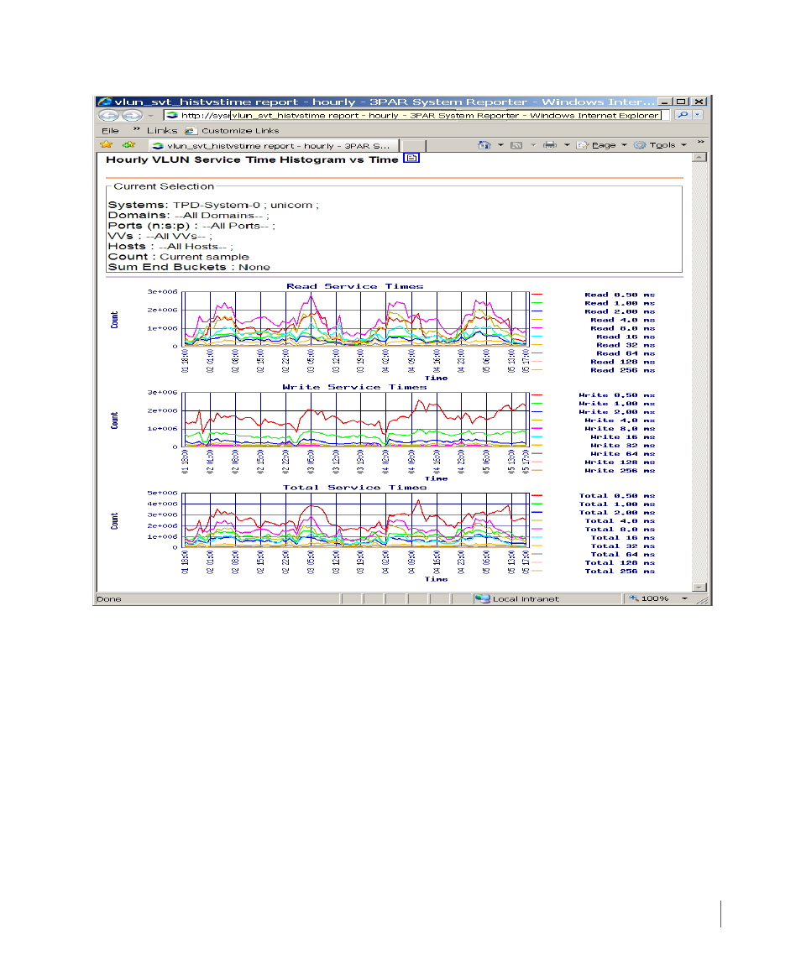Click the Read Service Times chart title

(354, 286)
